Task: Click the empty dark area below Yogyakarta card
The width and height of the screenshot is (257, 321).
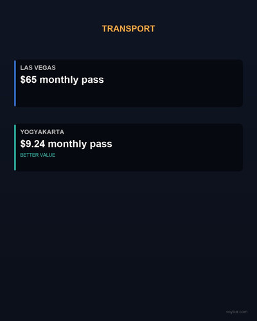Action: pyautogui.click(x=128, y=236)
